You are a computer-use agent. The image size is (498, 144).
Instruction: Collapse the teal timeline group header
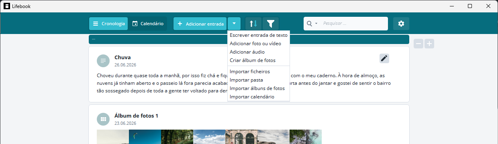point(94,39)
